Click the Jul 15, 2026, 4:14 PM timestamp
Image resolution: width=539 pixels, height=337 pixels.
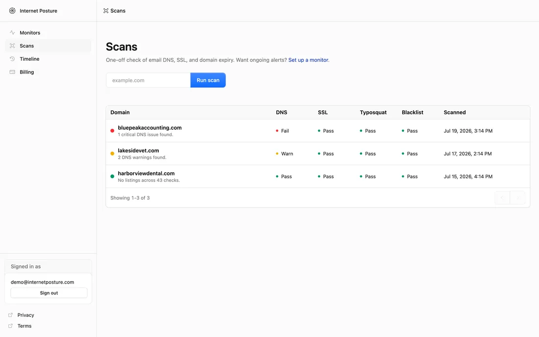click(468, 176)
